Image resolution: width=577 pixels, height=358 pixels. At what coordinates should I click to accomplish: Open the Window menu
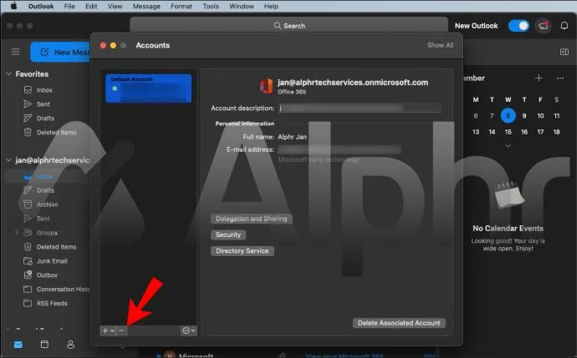[x=242, y=6]
